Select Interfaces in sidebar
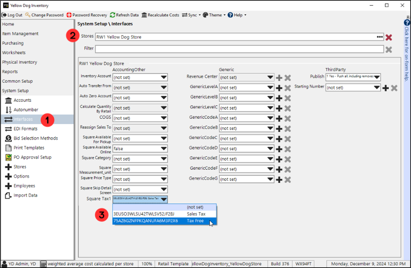 (x=37, y=119)
